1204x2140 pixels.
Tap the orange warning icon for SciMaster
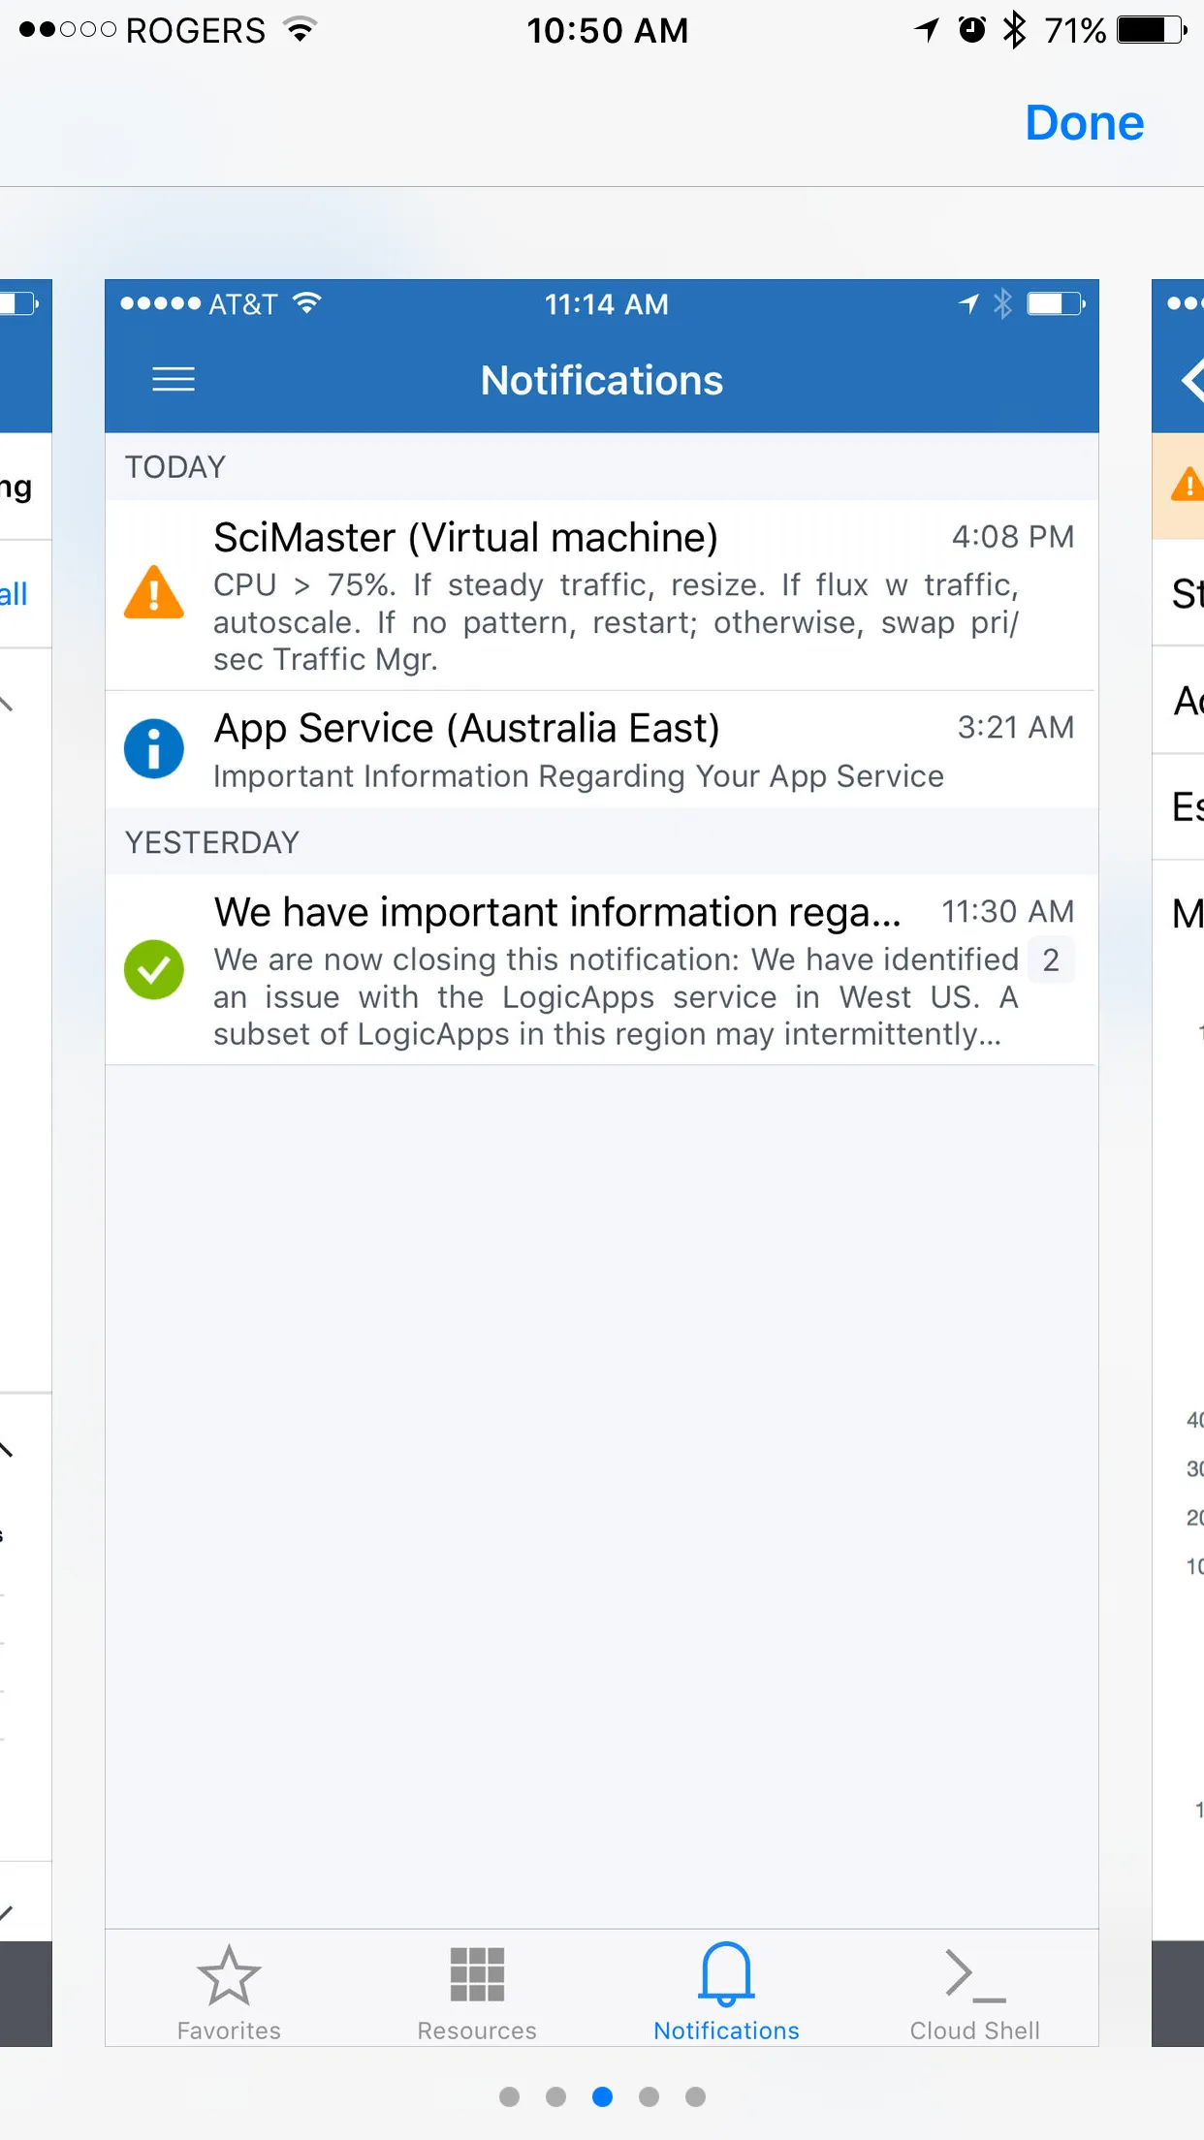pos(154,592)
